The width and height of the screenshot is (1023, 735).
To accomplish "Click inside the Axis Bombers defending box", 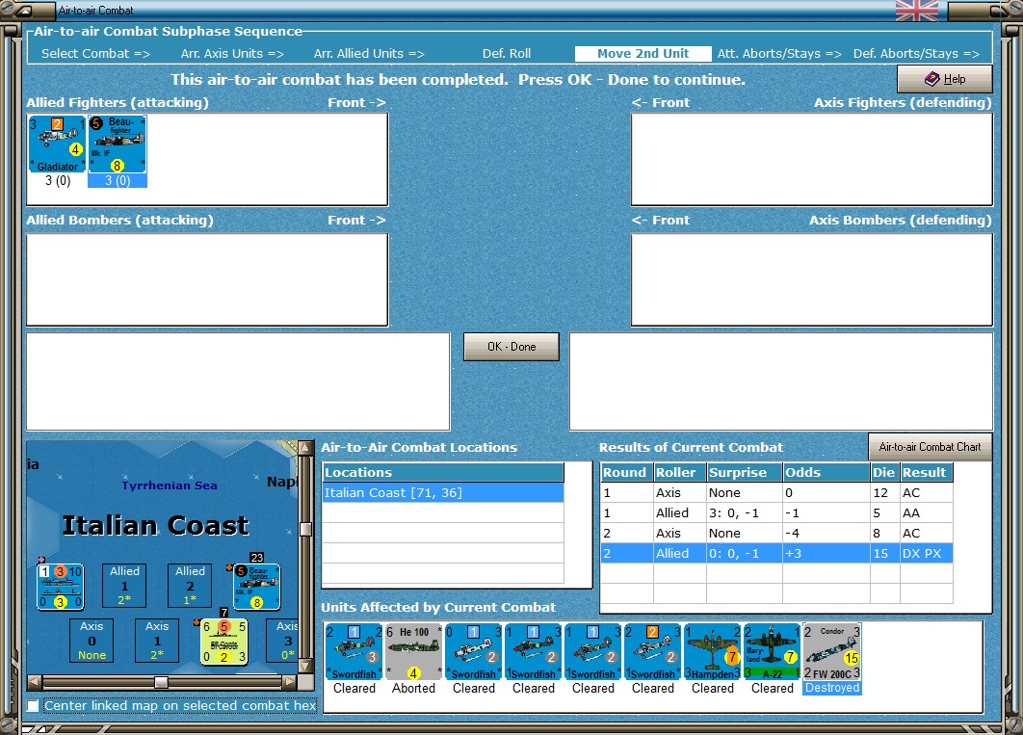I will point(812,279).
